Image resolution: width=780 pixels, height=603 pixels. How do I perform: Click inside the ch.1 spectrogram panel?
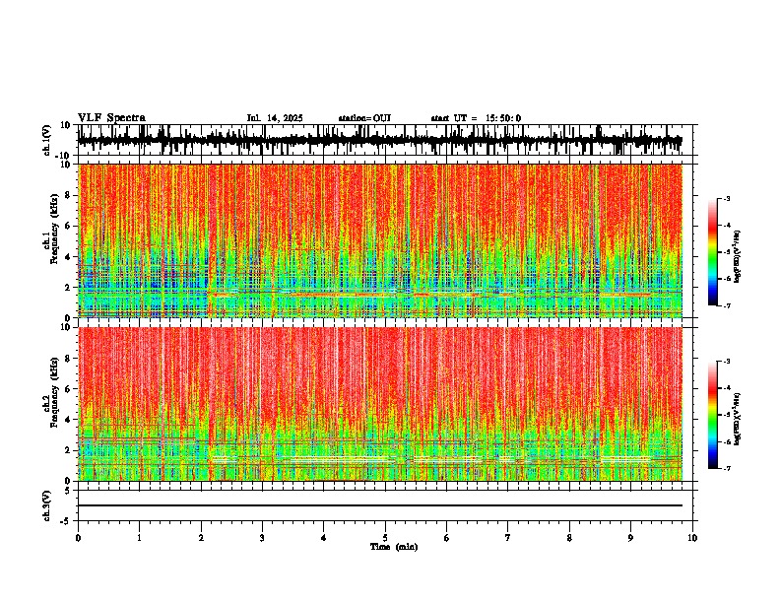point(380,240)
